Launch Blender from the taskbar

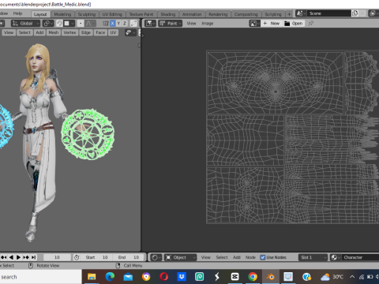tap(270, 277)
